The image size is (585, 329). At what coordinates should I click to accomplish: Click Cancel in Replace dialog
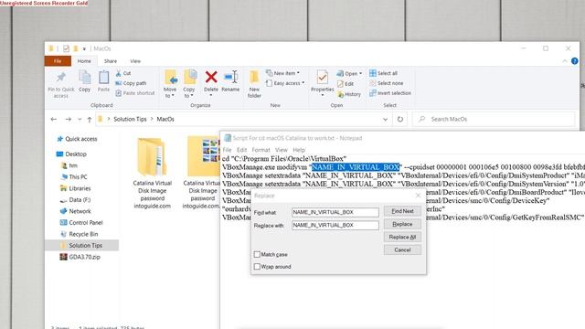tap(402, 249)
